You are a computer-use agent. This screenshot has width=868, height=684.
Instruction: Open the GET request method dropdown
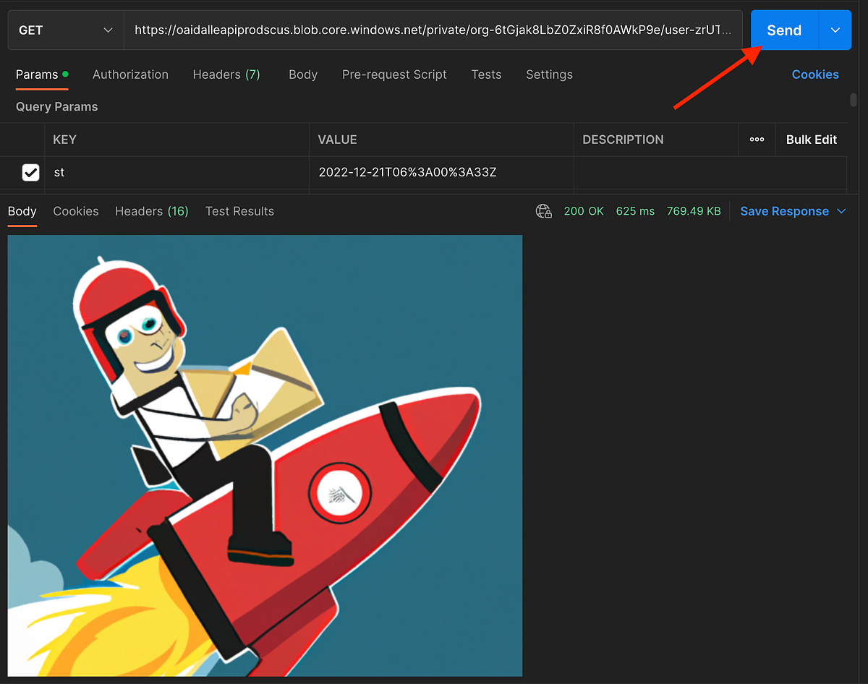tap(65, 30)
